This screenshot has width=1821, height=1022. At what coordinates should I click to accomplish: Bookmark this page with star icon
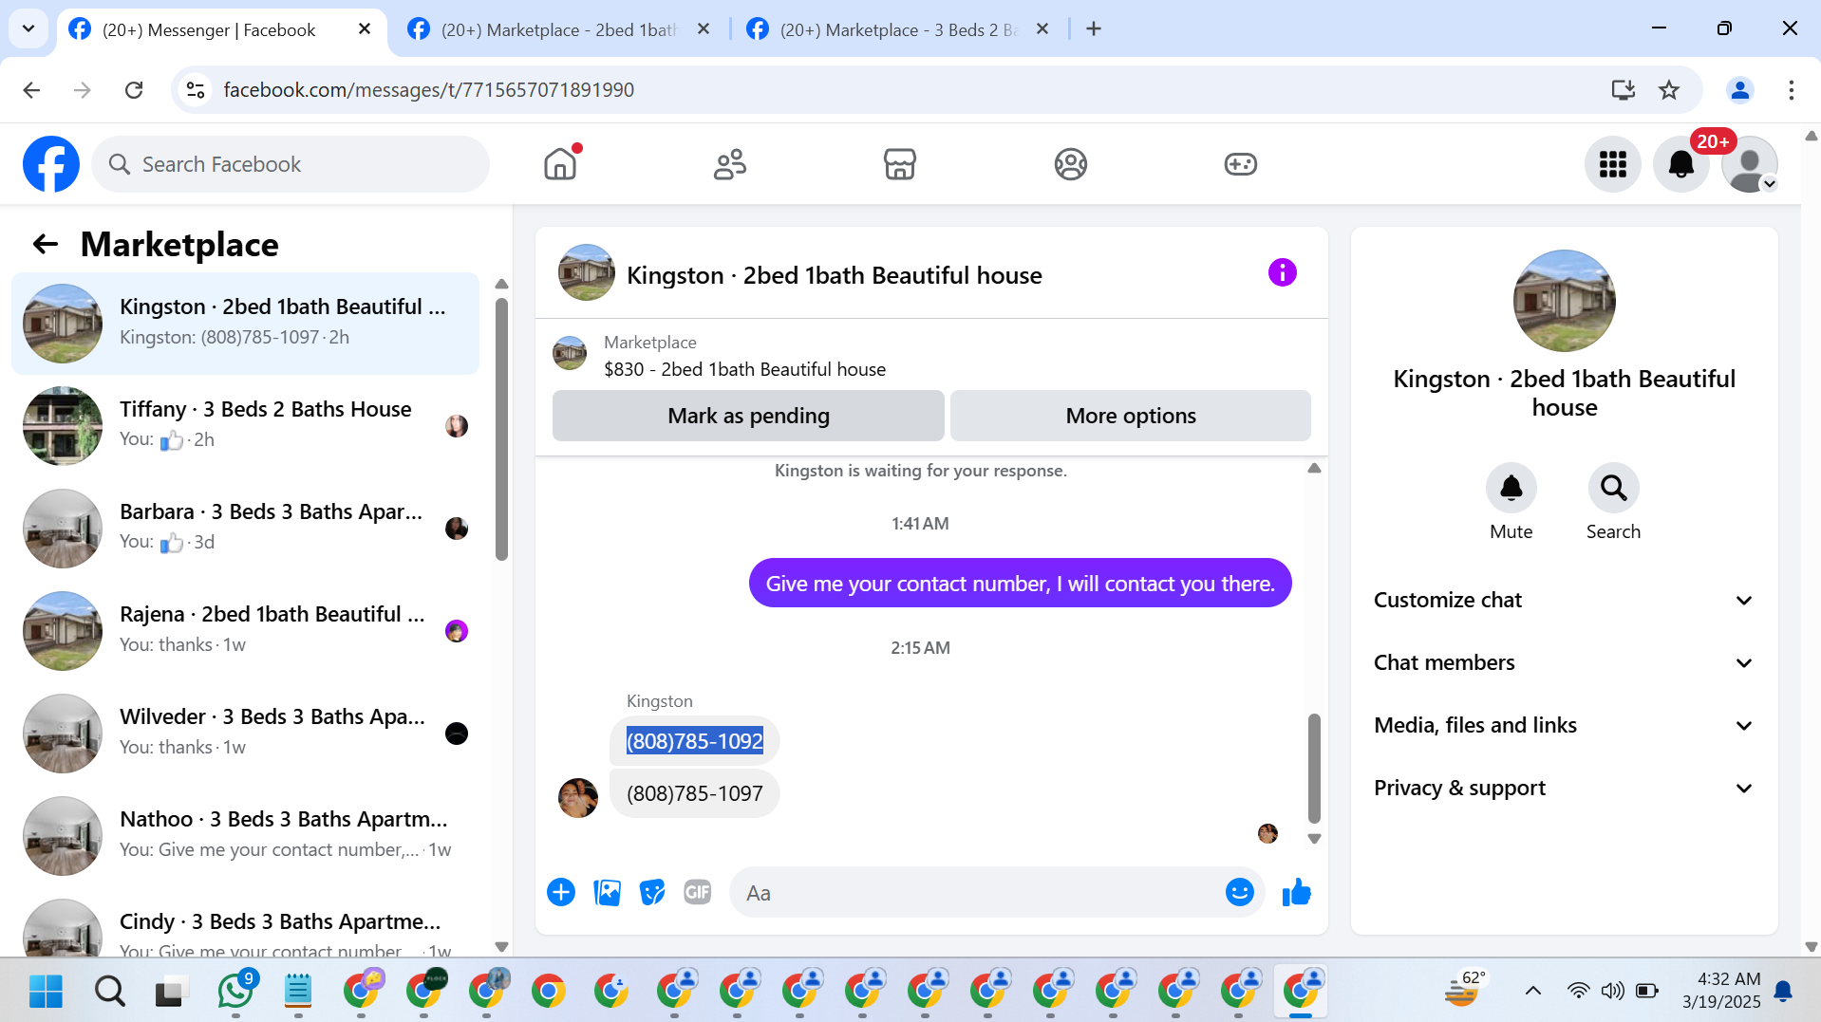1669,89
